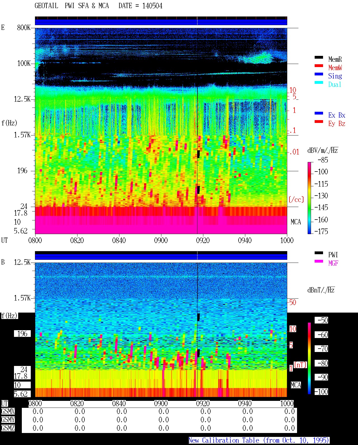Click the magenta MGF legend swatch

click(319, 261)
